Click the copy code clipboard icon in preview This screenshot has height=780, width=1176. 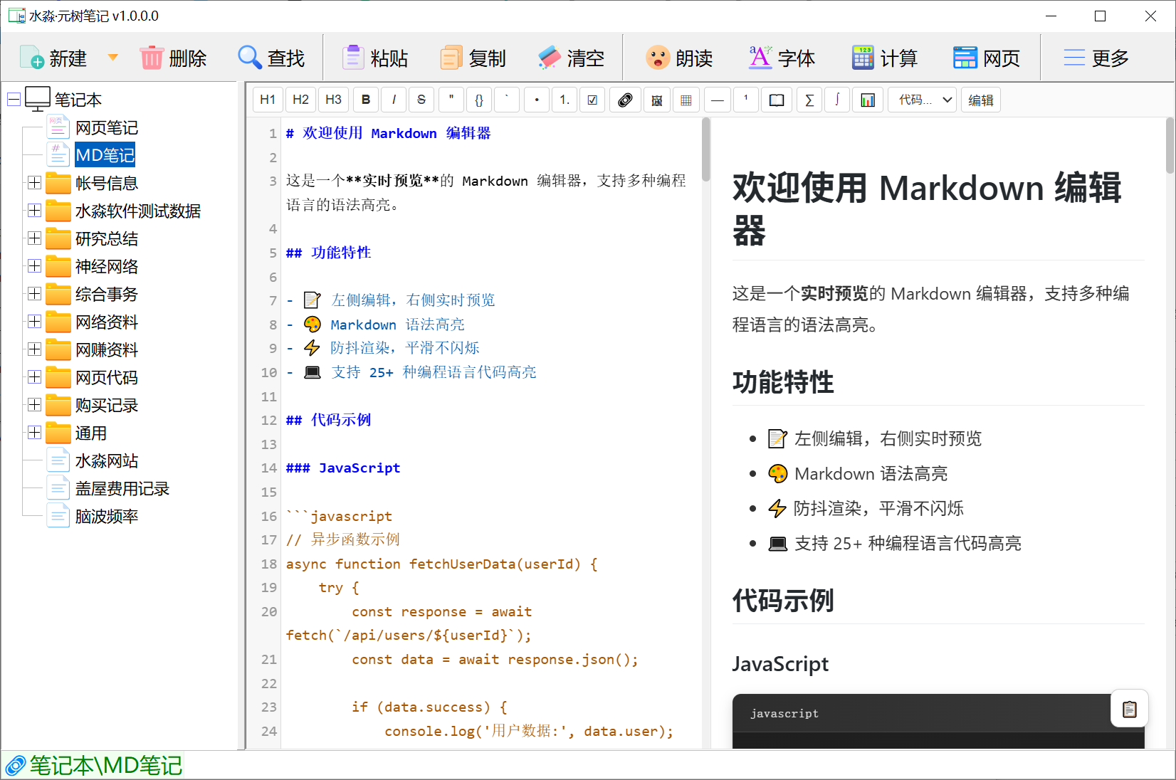[1129, 709]
